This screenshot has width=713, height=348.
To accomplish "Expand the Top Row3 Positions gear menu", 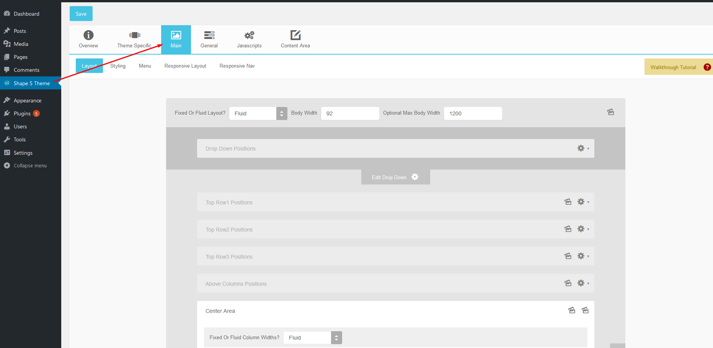I will point(583,256).
